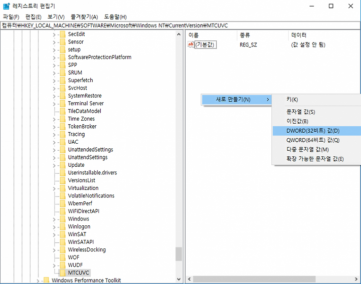
Task: Click the 새로 만들기(N) context menu item
Action: [x=237, y=100]
